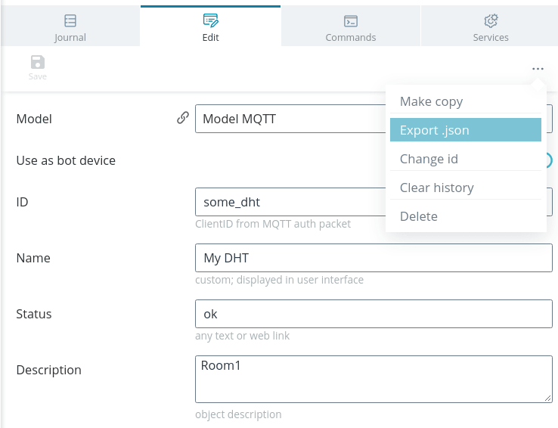Viewport: 558px width, 428px height.
Task: Choose Export .json menu entry
Action: (466, 130)
